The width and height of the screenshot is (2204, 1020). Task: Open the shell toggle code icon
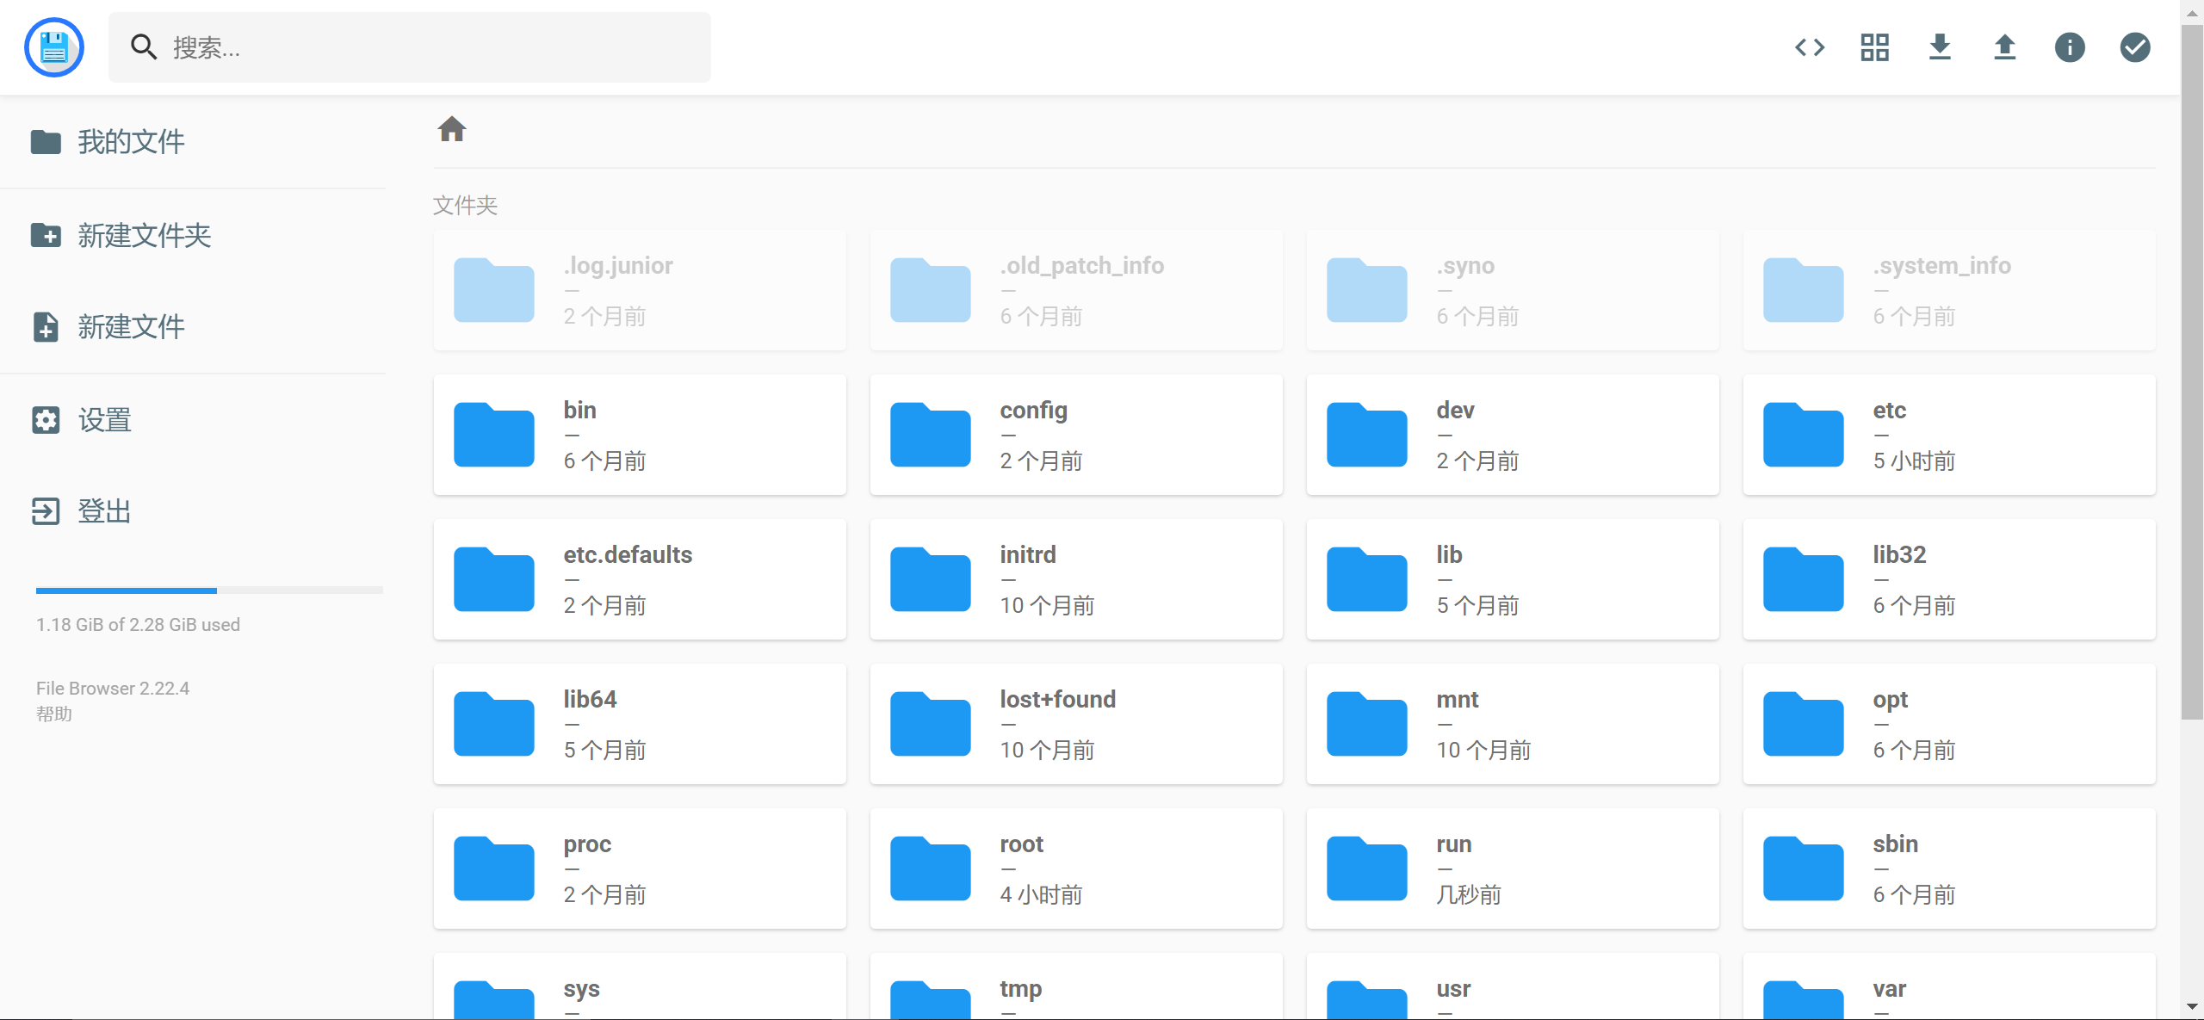click(1810, 47)
